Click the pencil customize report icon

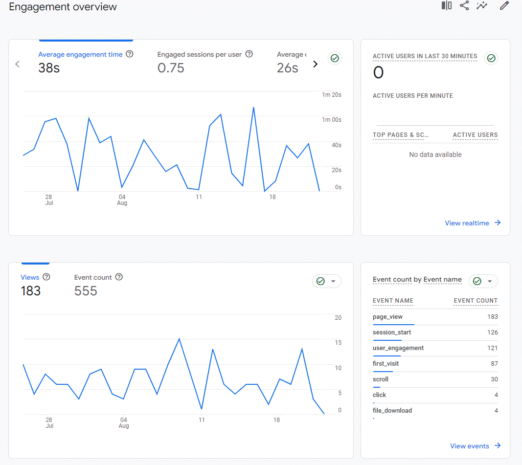[504, 6]
